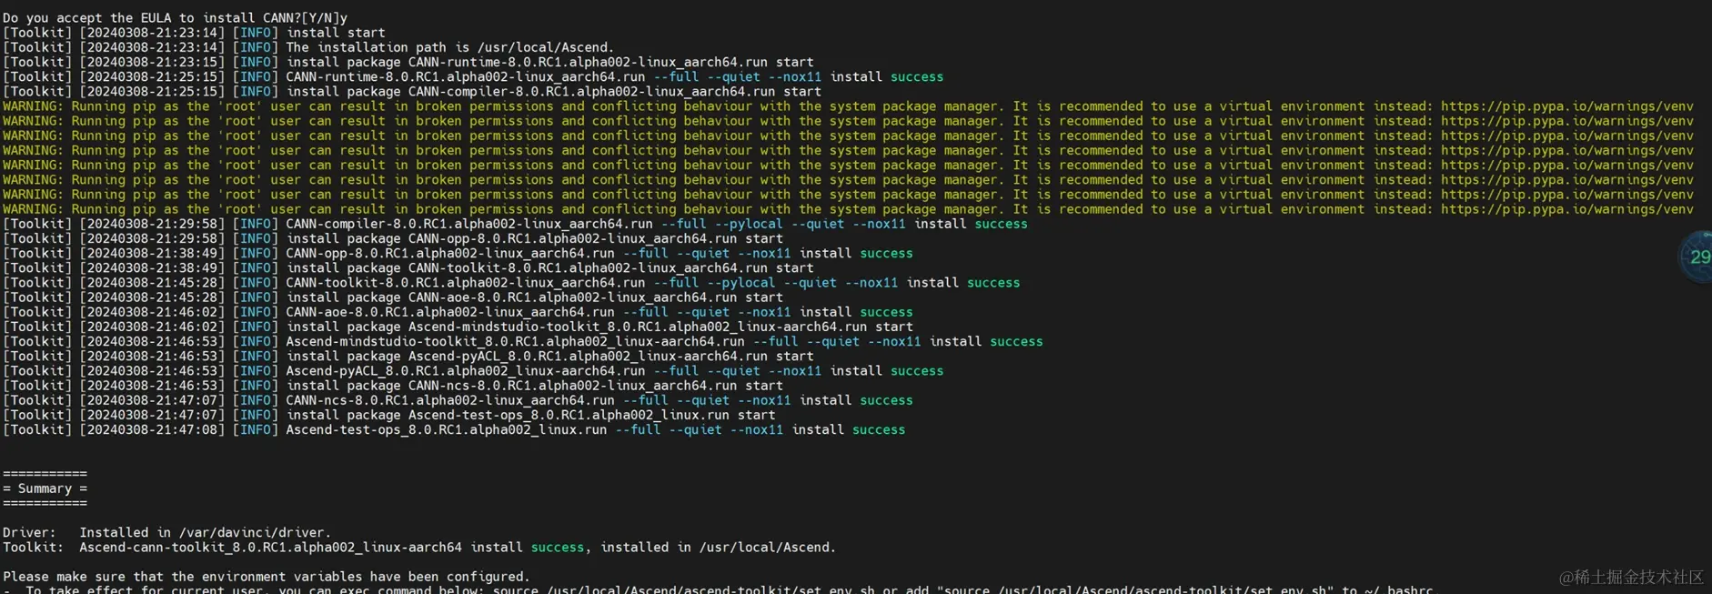Click 'Ascend-cann-toolkit_8.0.RC1.alpha002_linux-aarch64' in the Summary
This screenshot has width=1712, height=594.
tap(270, 547)
